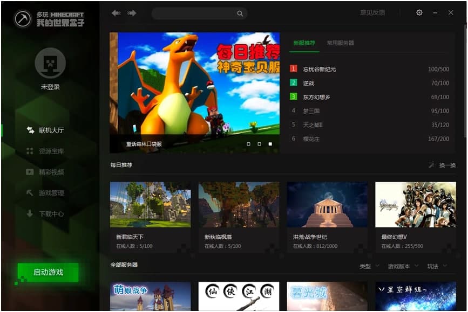Click the search magnifier icon
This screenshot has height=312, width=468.
tap(240, 13)
